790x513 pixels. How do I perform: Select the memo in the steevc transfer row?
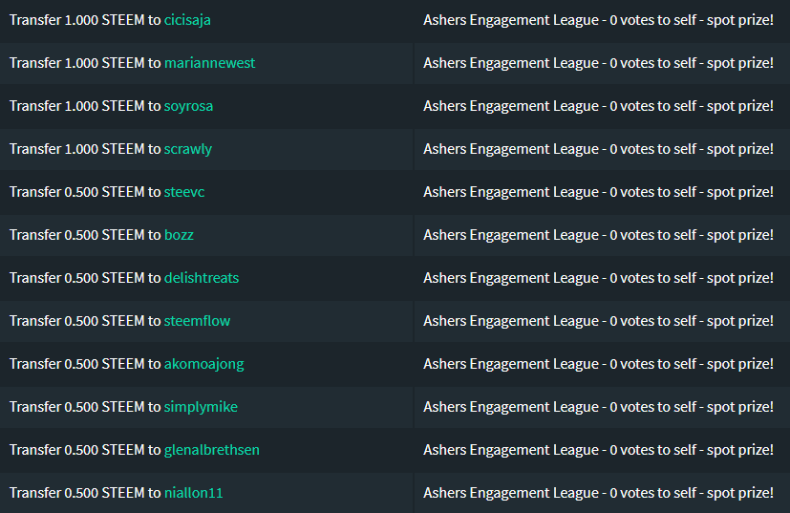pyautogui.click(x=598, y=192)
